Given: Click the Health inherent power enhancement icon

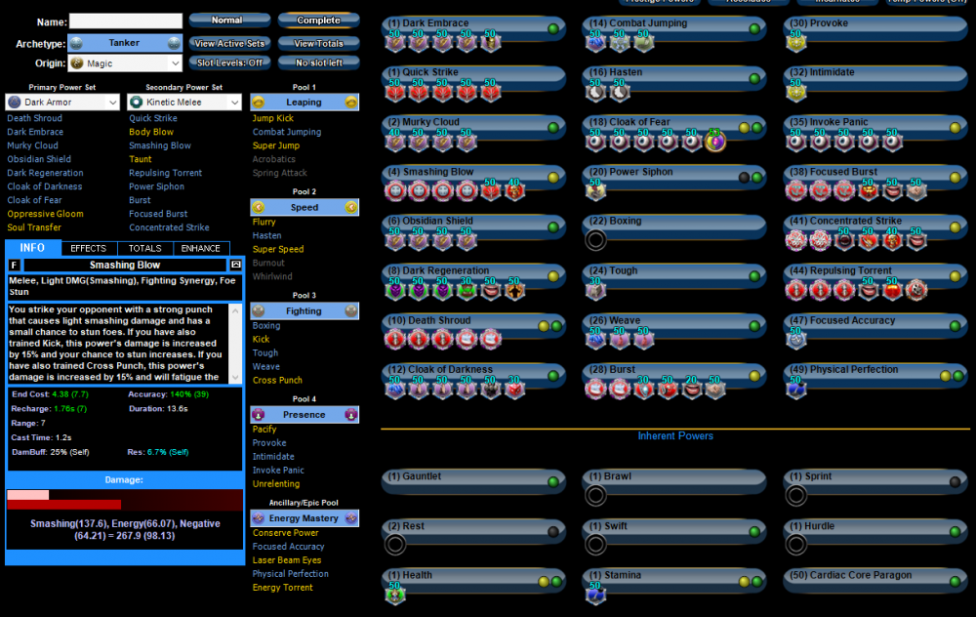Looking at the screenshot, I should [395, 595].
